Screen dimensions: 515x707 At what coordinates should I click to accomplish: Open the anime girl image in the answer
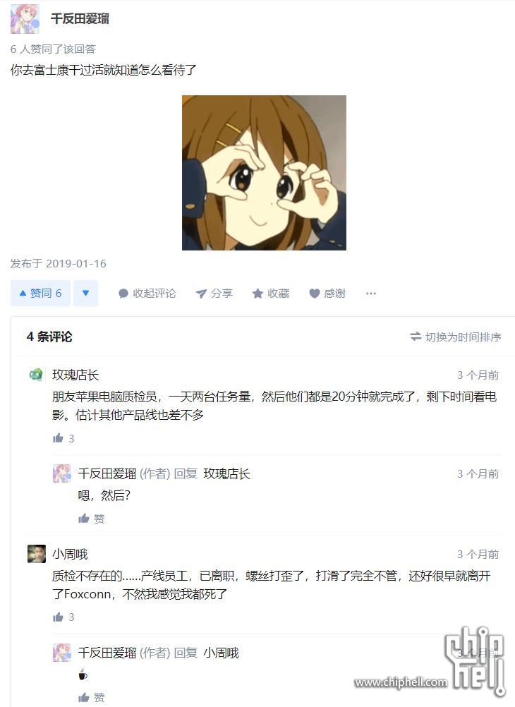(x=265, y=173)
